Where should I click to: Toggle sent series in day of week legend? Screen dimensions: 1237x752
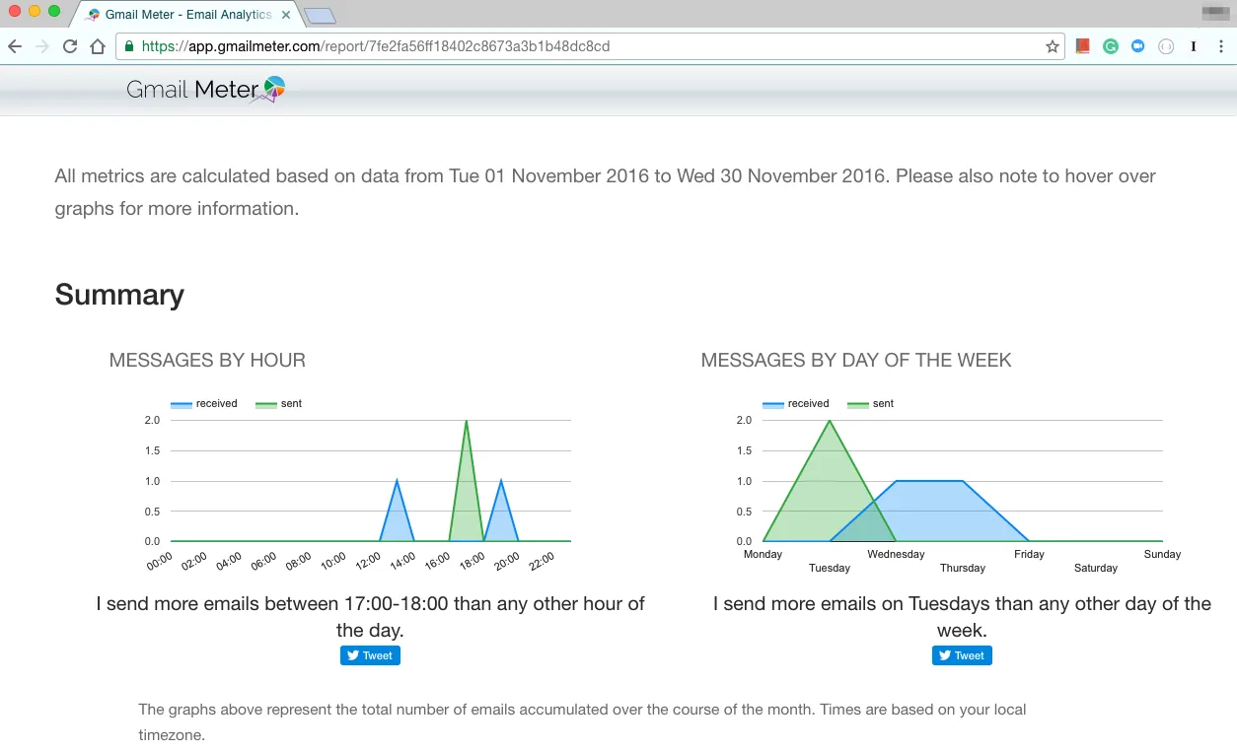[871, 404]
